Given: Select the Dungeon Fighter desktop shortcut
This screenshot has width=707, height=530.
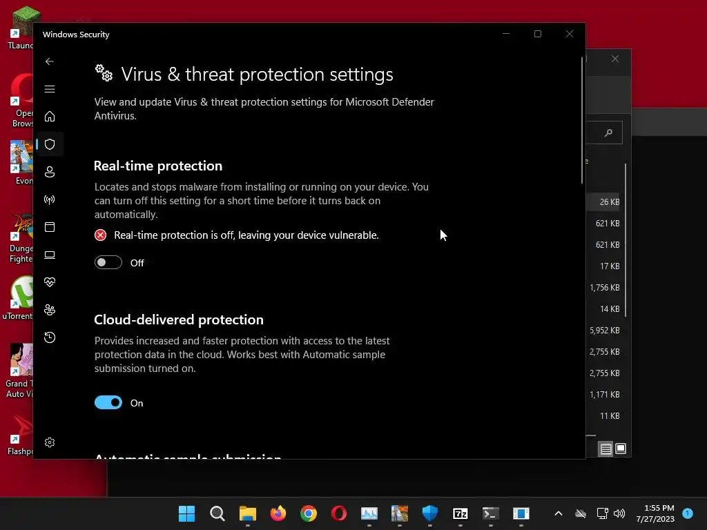Looking at the screenshot, I should click(x=21, y=239).
